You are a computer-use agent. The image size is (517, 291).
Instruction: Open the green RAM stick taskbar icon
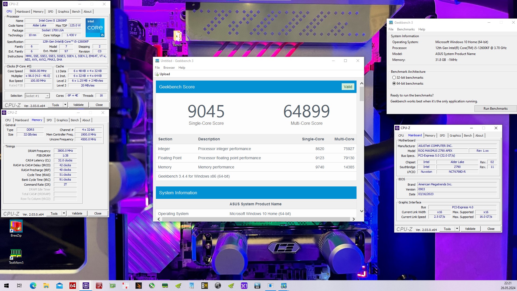tap(165, 286)
